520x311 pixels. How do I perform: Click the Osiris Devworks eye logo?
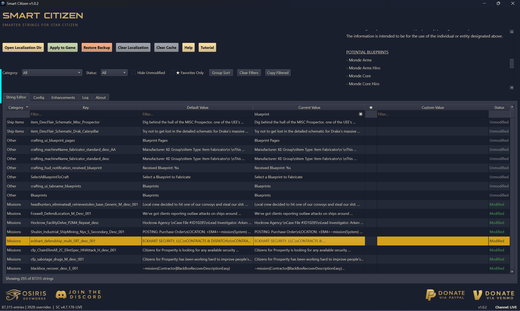[13, 295]
